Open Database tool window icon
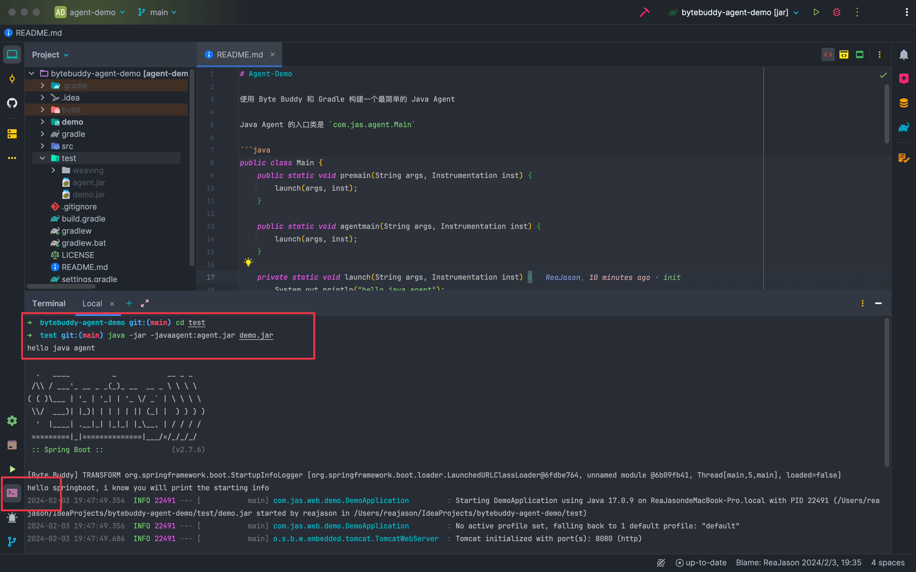 tap(904, 103)
